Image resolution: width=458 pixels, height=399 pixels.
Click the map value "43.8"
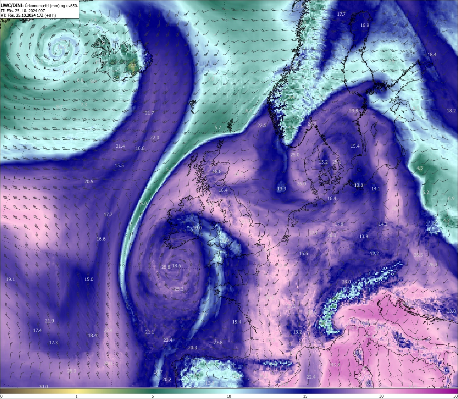[x=335, y=365]
